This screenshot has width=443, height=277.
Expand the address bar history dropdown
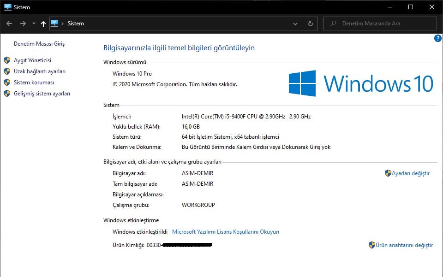[x=295, y=24]
